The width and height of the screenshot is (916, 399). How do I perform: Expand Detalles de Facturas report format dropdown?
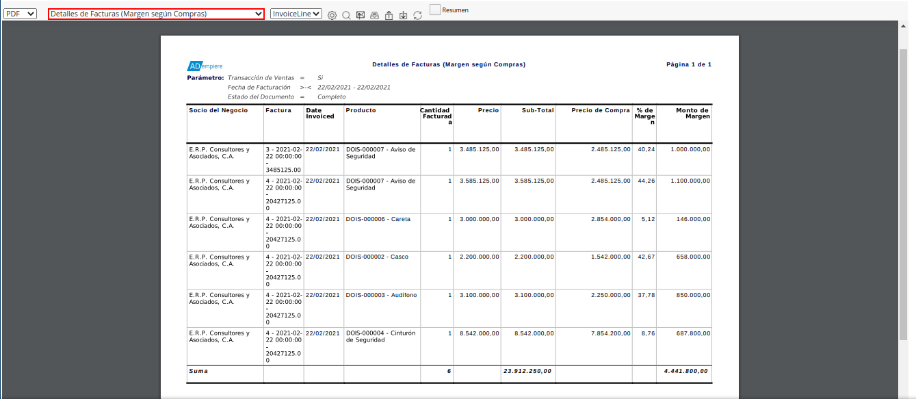click(156, 14)
